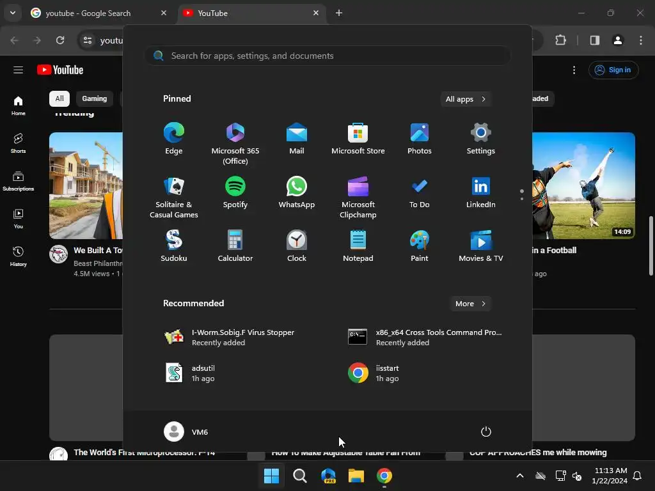The width and height of the screenshot is (655, 491).
Task: Click the YouTube Sign in button
Action: [613, 70]
